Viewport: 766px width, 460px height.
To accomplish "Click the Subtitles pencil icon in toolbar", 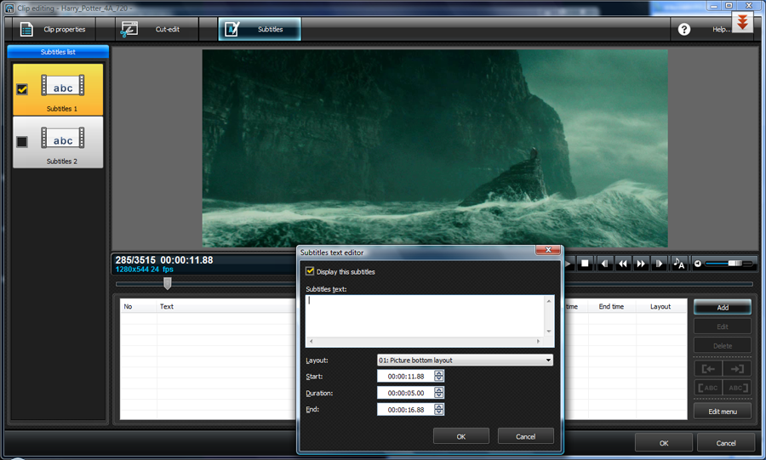I will tap(232, 29).
